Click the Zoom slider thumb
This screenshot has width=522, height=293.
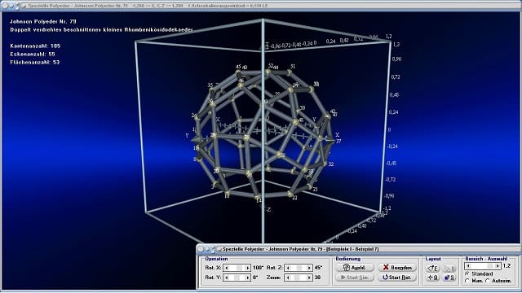[297, 278]
